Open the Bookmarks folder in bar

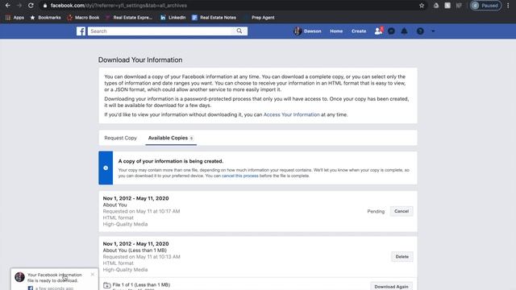click(x=45, y=18)
